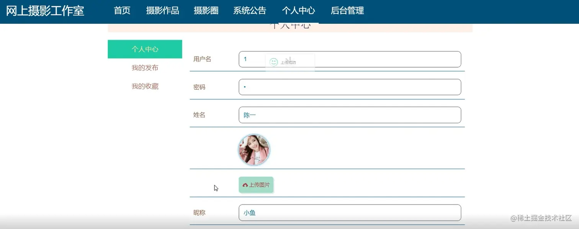Click the site logo 网上摄影工作室

coord(45,11)
